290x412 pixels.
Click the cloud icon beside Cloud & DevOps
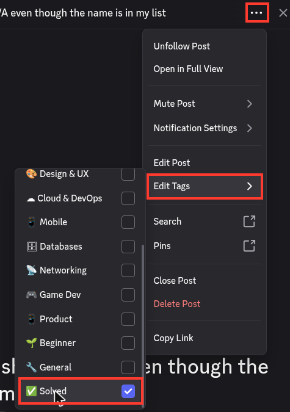pyautogui.click(x=31, y=199)
